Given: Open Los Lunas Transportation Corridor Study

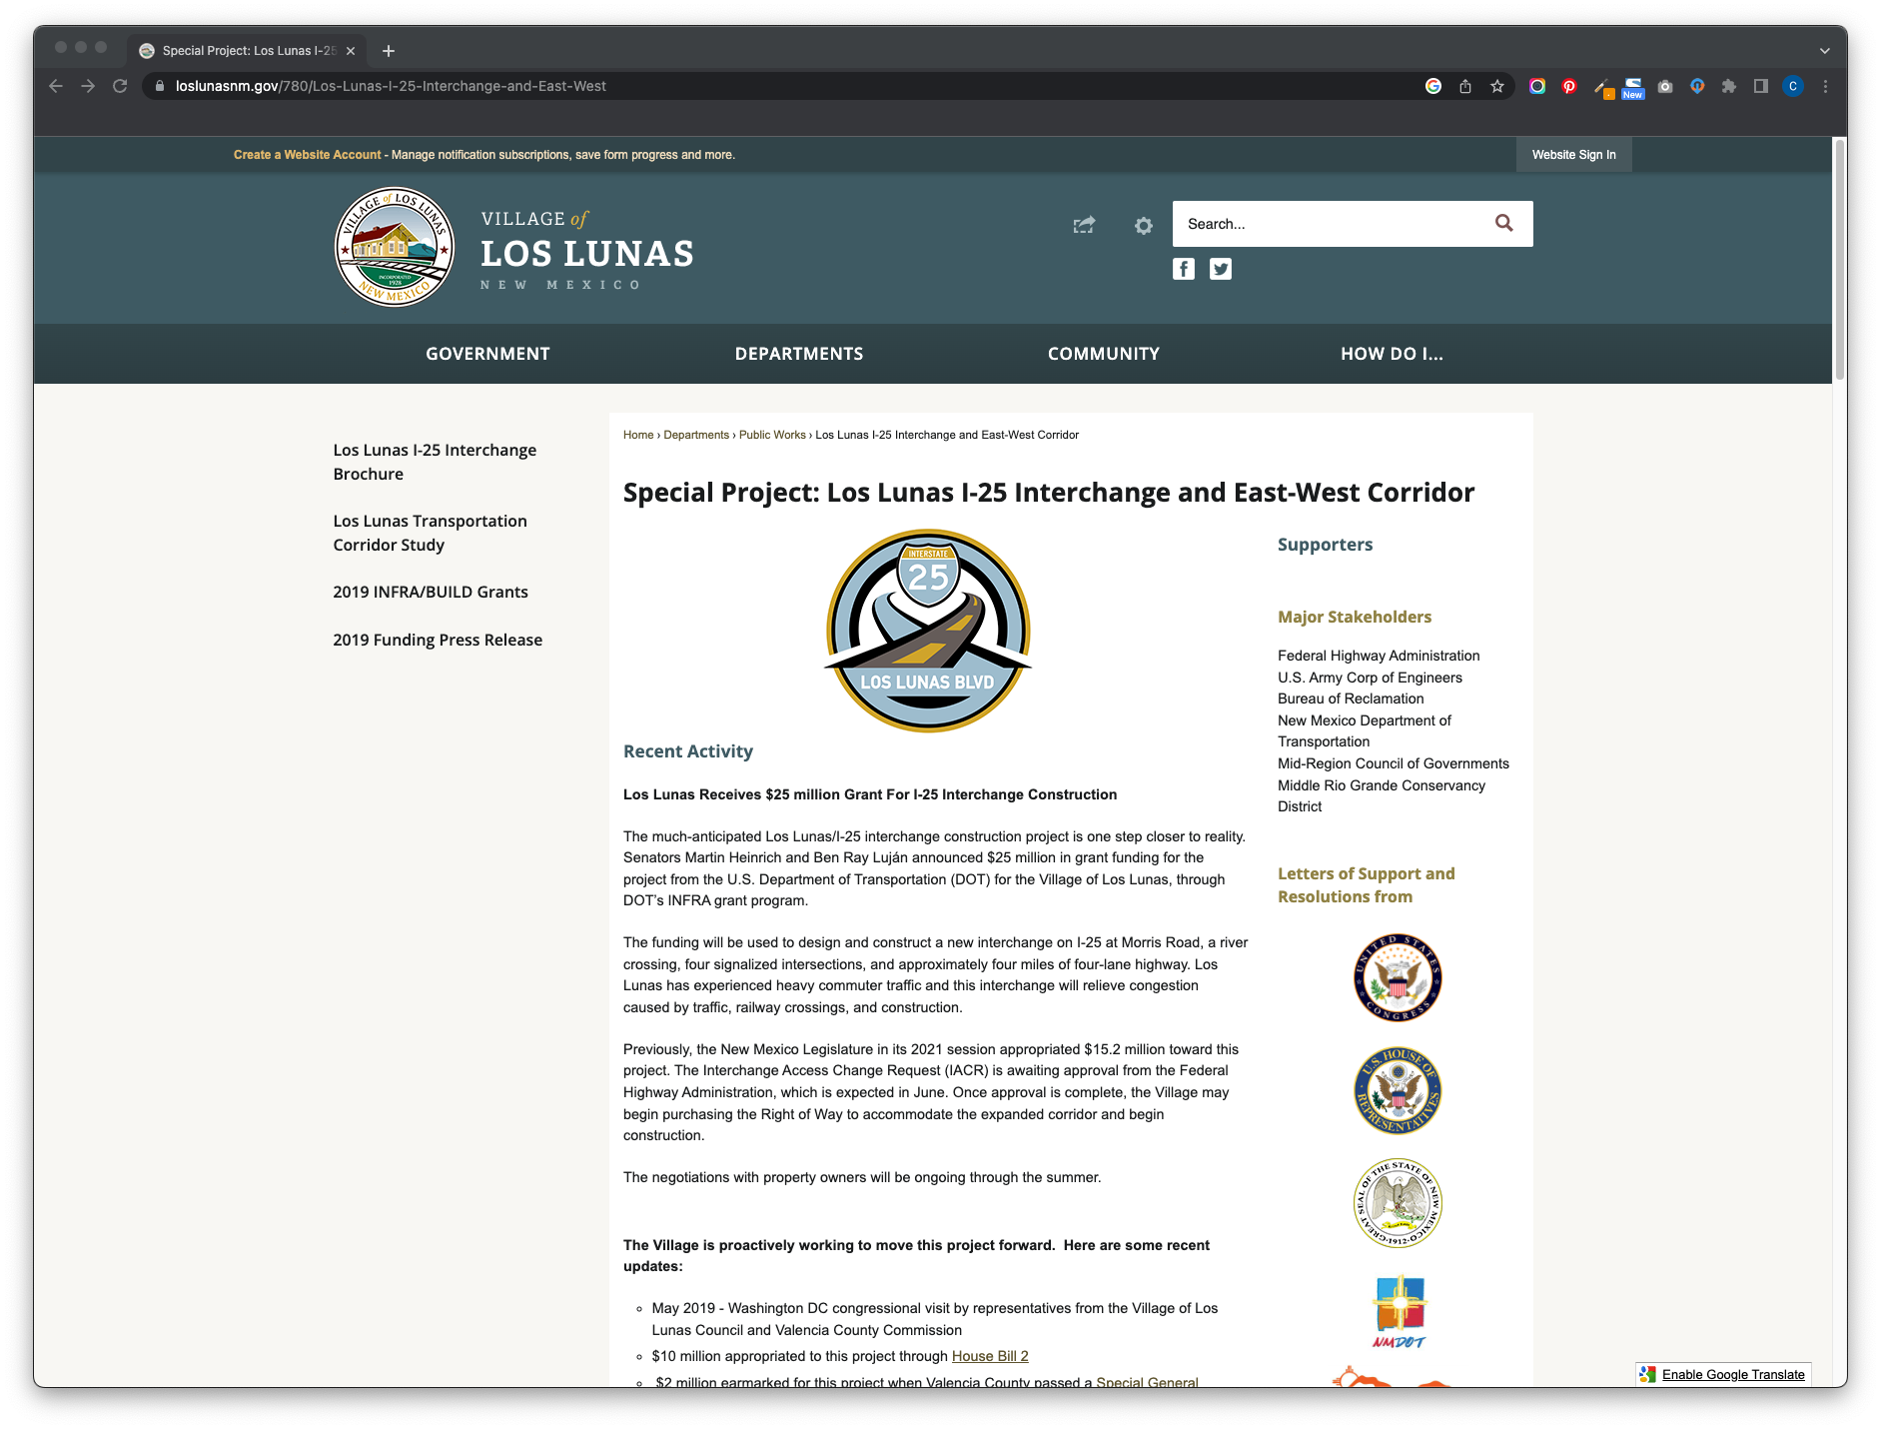Looking at the screenshot, I should (x=430, y=533).
